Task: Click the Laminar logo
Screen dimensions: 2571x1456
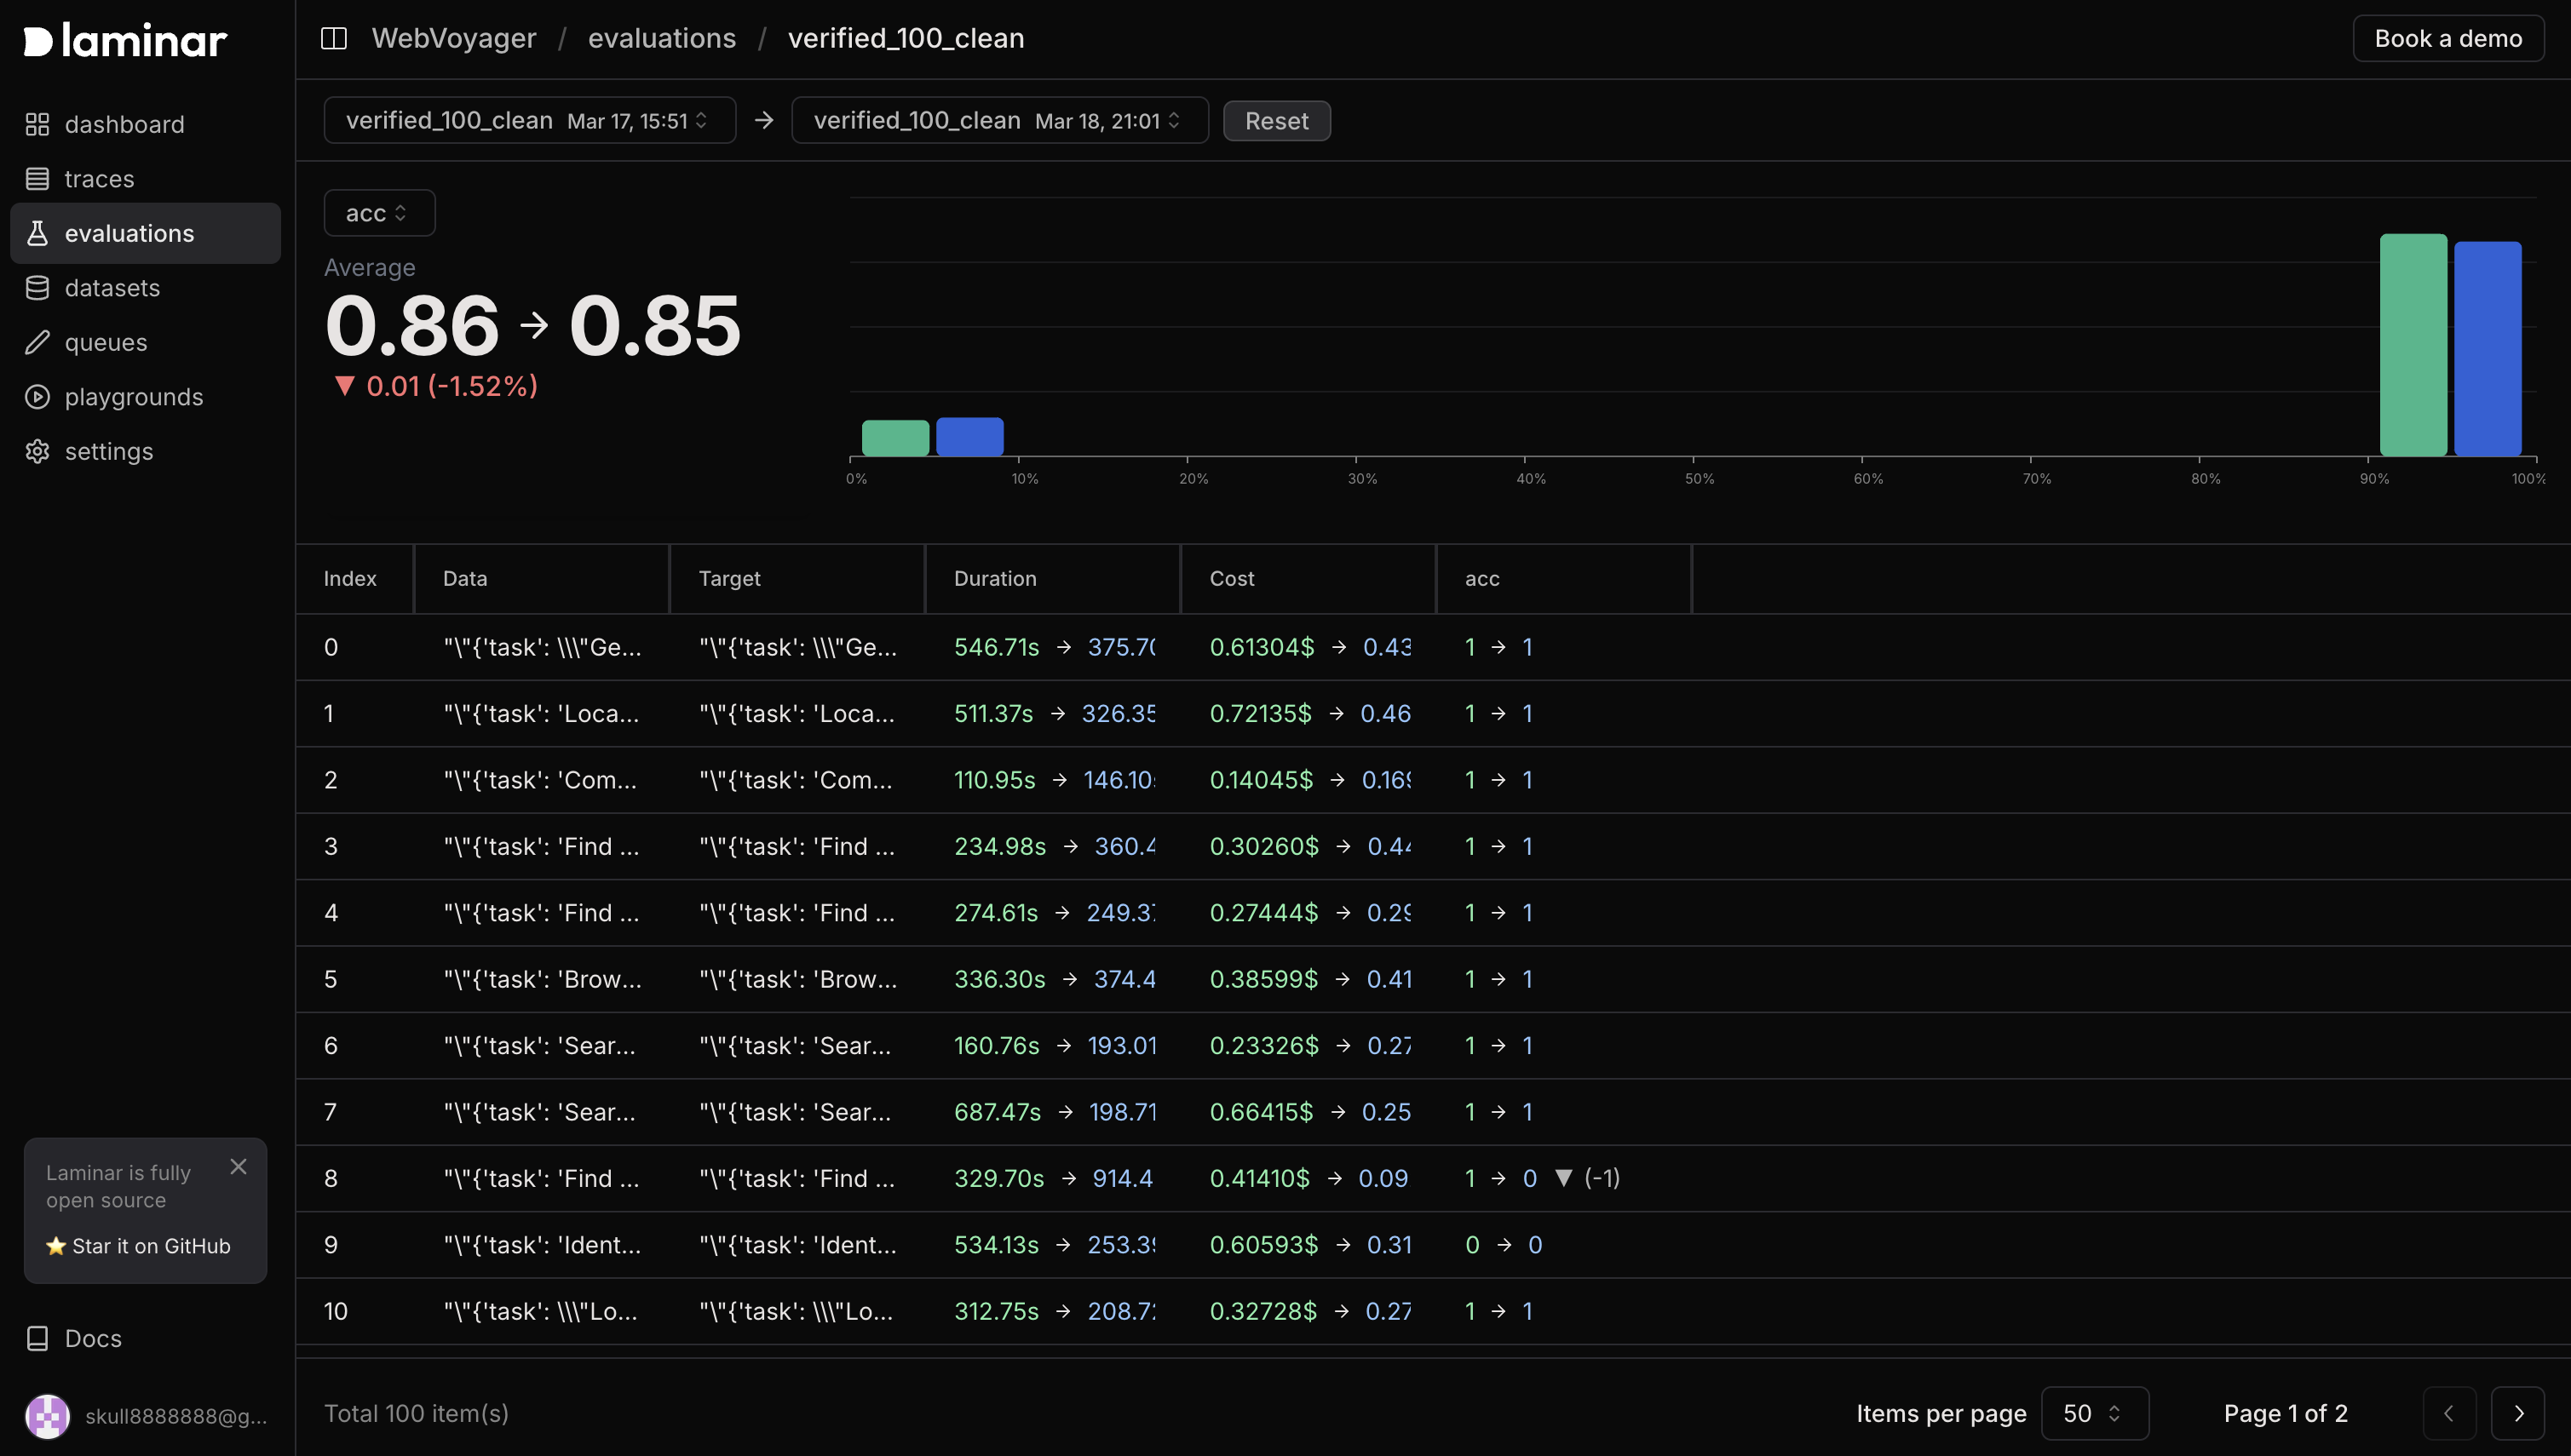Action: [124, 39]
